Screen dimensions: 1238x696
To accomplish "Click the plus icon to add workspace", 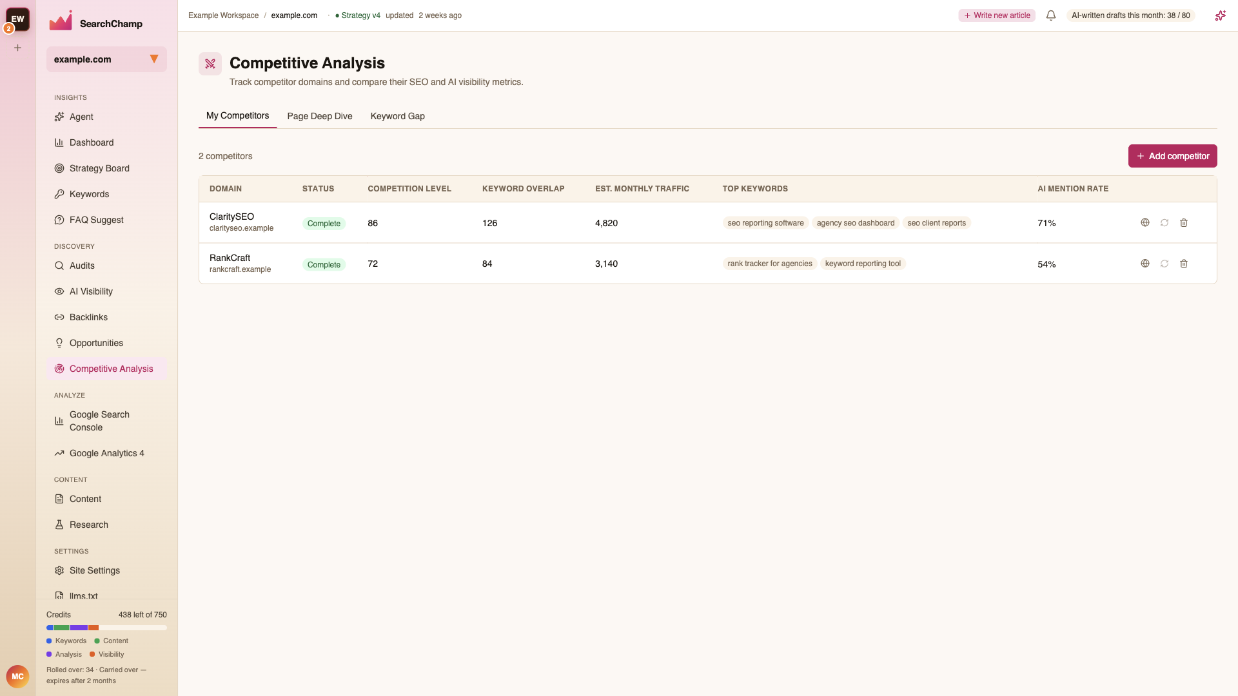I will coord(18,48).
